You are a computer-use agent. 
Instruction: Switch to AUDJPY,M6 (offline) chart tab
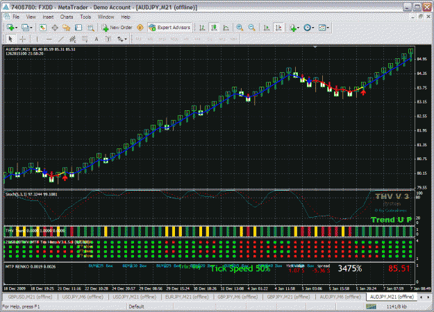[340, 297]
